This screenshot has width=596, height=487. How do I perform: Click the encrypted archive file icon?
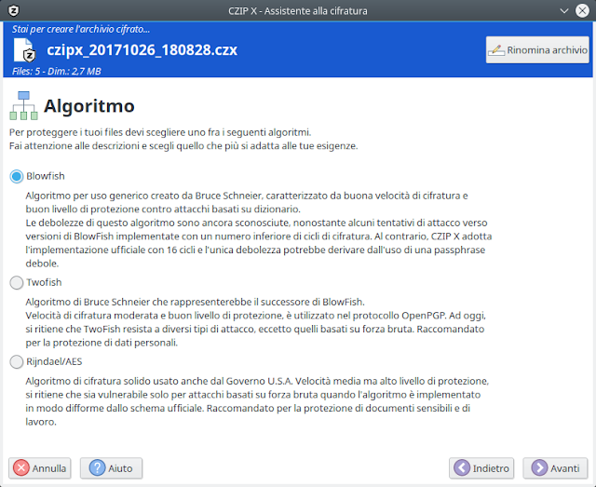point(25,49)
